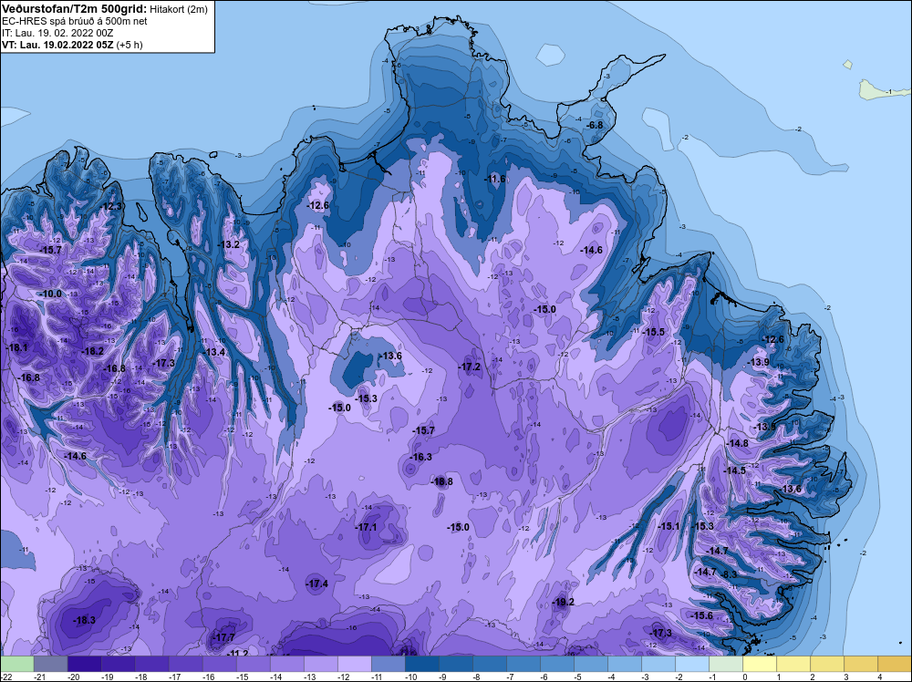Click the title 'Veðurstofan/T2m 500grid: Hitakort (2m)'
The height and width of the screenshot is (682, 912).
click(x=105, y=9)
